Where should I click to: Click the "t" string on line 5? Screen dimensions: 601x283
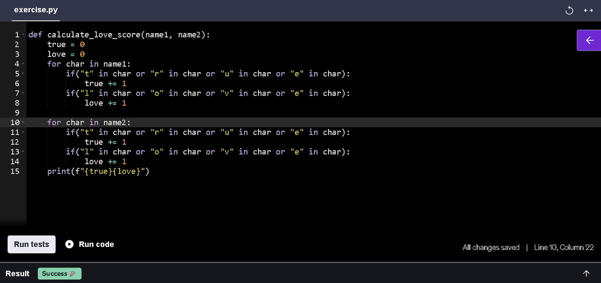click(87, 74)
